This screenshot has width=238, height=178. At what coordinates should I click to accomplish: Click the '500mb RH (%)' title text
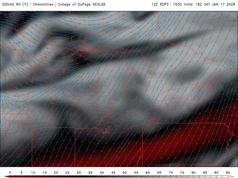click(x=15, y=4)
